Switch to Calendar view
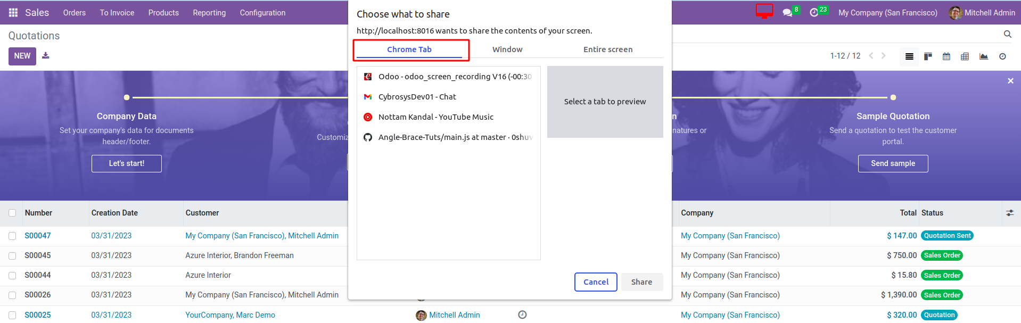The width and height of the screenshot is (1021, 323). 946,56
